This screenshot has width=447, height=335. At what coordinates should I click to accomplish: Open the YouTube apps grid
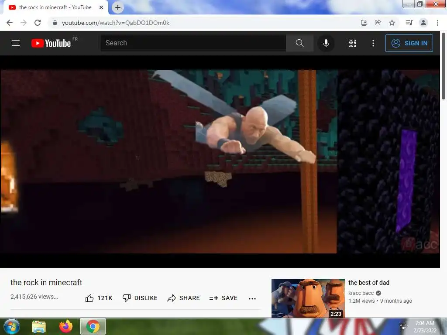(x=352, y=43)
